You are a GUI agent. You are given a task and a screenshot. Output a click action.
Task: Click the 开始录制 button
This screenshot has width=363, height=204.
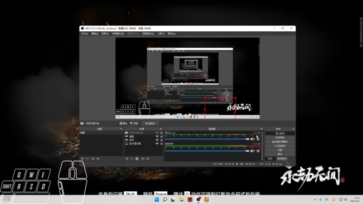pyautogui.click(x=280, y=138)
